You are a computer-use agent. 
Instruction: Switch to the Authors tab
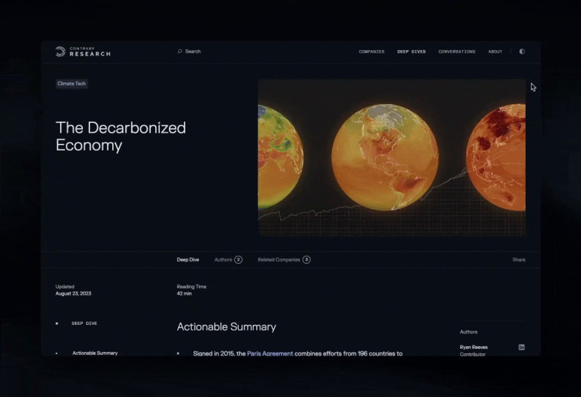[x=223, y=260]
